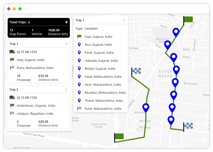Viewport: 213px width, 152px height.
Task: Click checkered flag icon beside Udaipur
Action: 12,113
